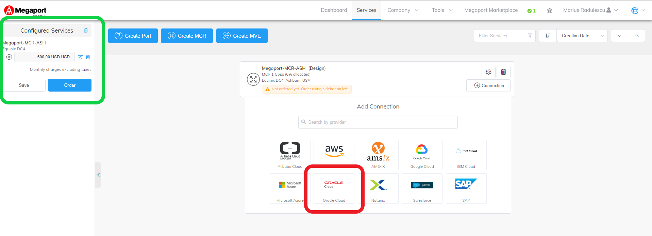Open the Tools menu
The width and height of the screenshot is (652, 236).
[x=442, y=10]
